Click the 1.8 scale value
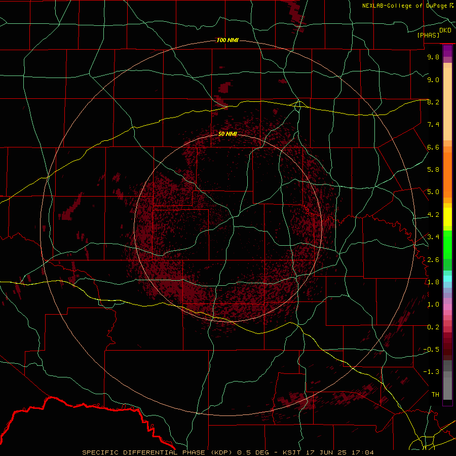This screenshot has height=456, width=456. [x=433, y=282]
